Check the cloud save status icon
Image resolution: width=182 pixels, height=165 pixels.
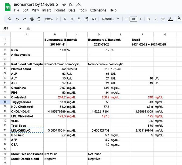point(79,5)
